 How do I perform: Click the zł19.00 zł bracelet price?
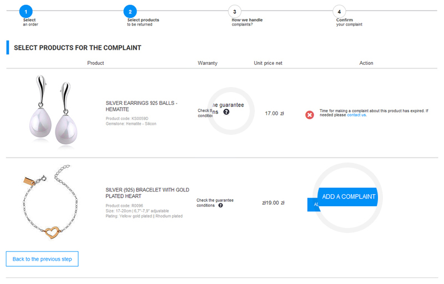point(273,203)
